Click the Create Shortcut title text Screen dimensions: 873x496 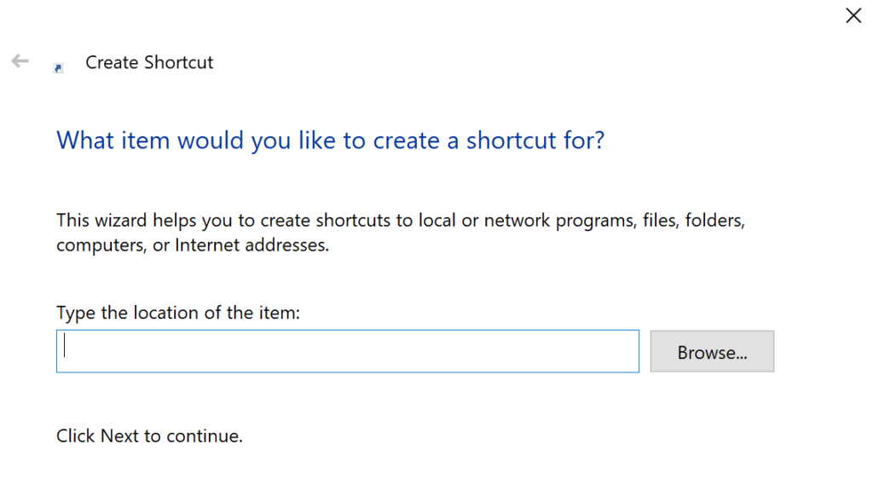(148, 62)
